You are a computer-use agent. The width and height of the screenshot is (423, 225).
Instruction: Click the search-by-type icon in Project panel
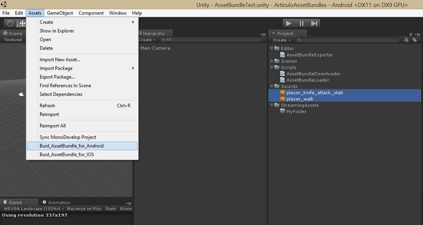coord(406,40)
